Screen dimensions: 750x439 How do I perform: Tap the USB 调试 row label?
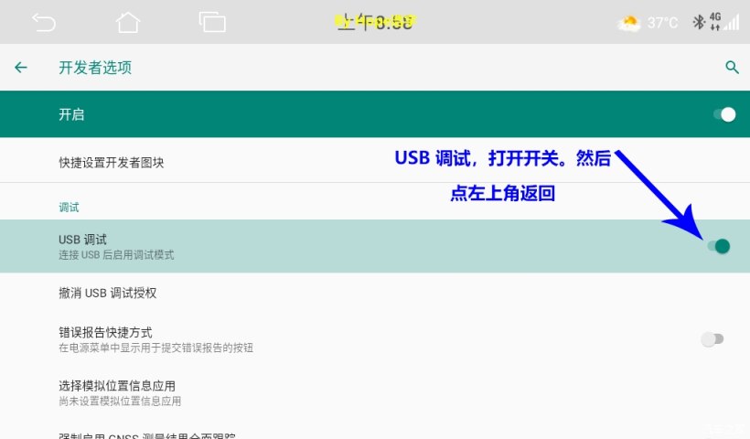tap(82, 239)
